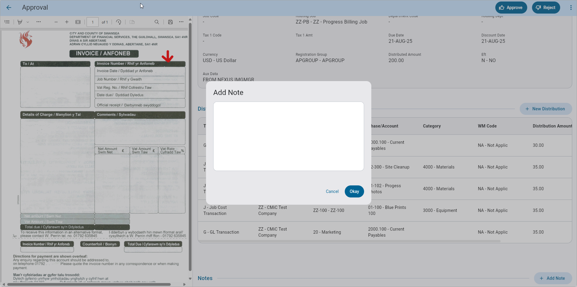
Task: Rotate the PDF page
Action: (x=119, y=22)
